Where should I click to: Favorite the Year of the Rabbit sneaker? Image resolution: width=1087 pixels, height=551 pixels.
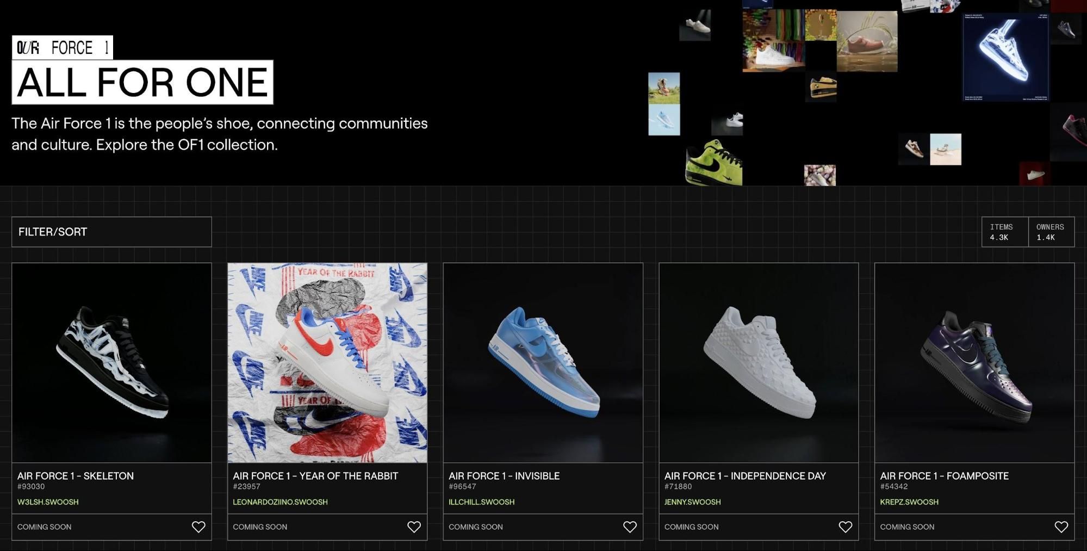pyautogui.click(x=414, y=527)
